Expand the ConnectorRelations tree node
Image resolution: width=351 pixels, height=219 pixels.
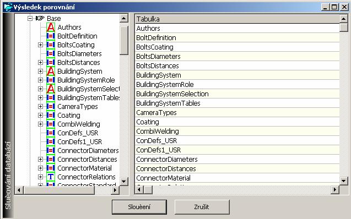[x=40, y=177]
